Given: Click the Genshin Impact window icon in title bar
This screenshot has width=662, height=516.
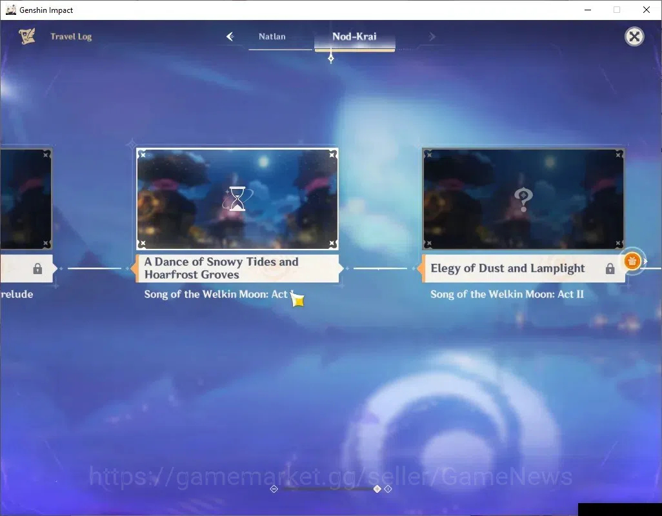Looking at the screenshot, I should click(x=10, y=10).
